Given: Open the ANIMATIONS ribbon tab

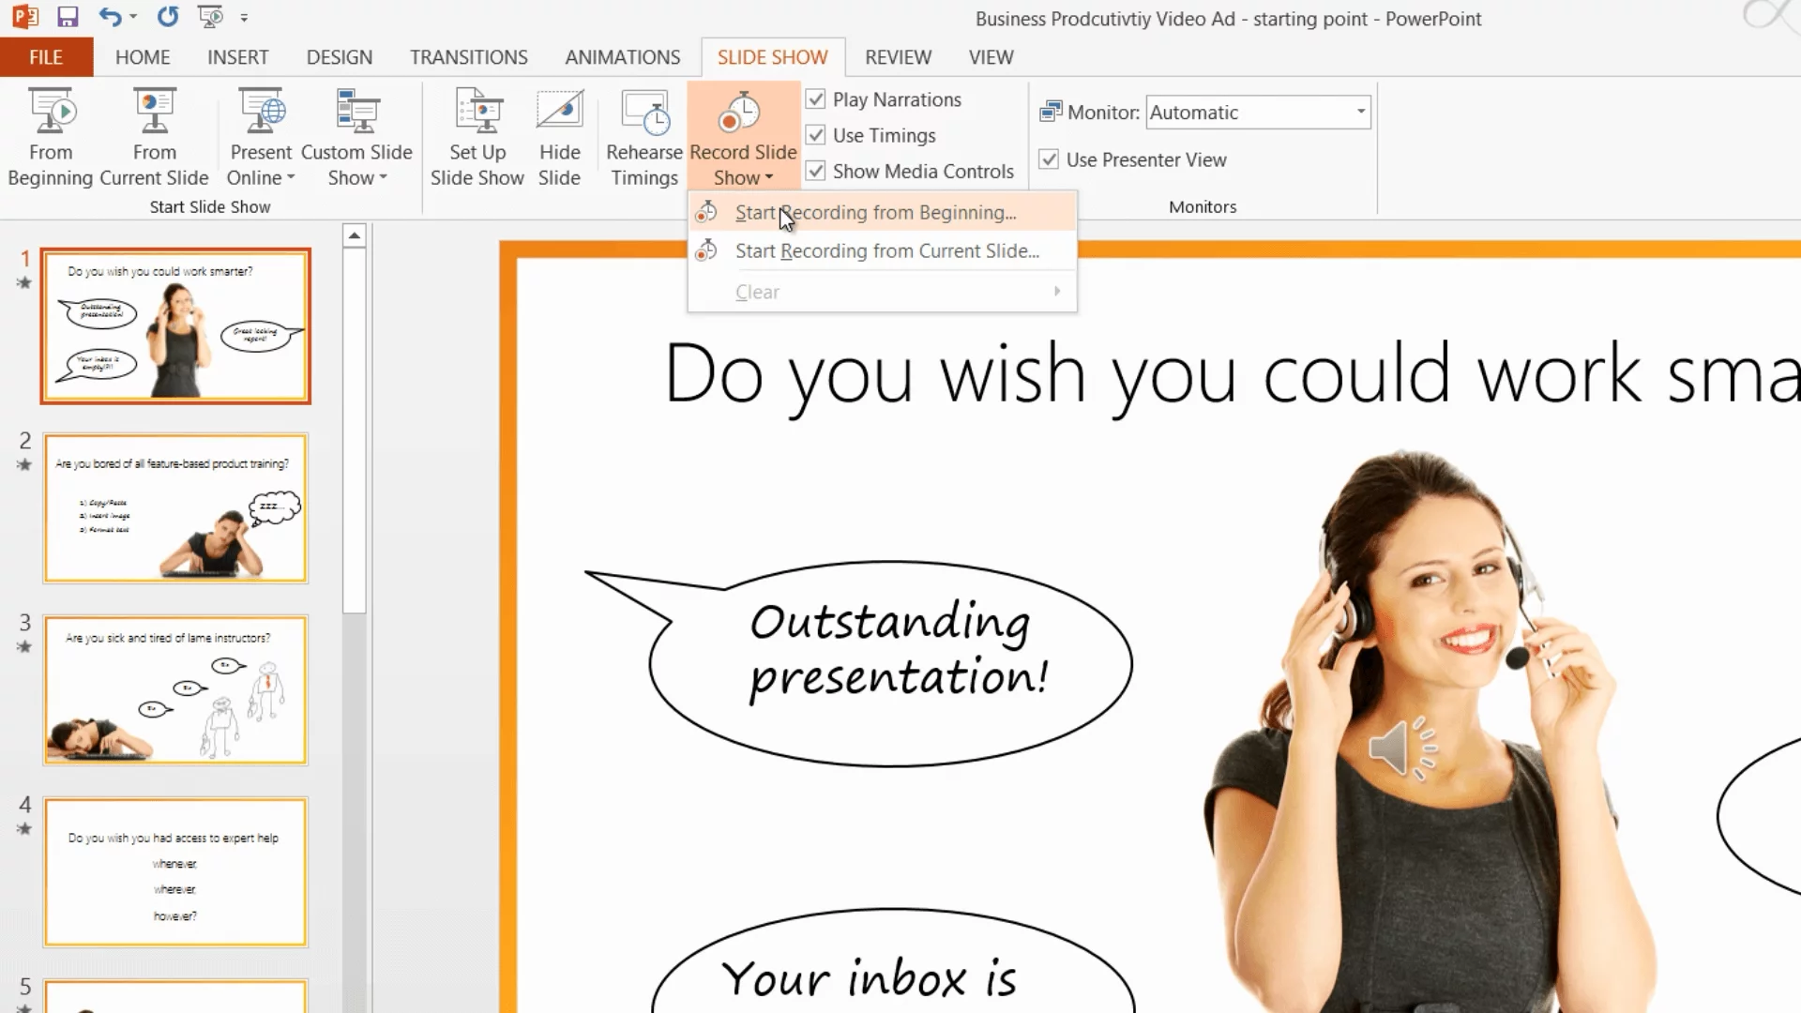Looking at the screenshot, I should (622, 57).
